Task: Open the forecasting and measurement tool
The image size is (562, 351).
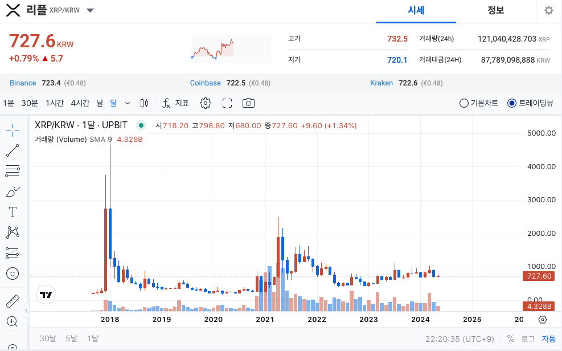Action: tap(13, 253)
